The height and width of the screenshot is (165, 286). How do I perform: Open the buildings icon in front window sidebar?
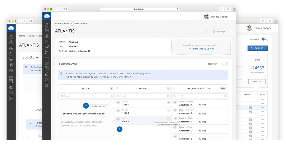tap(47, 30)
